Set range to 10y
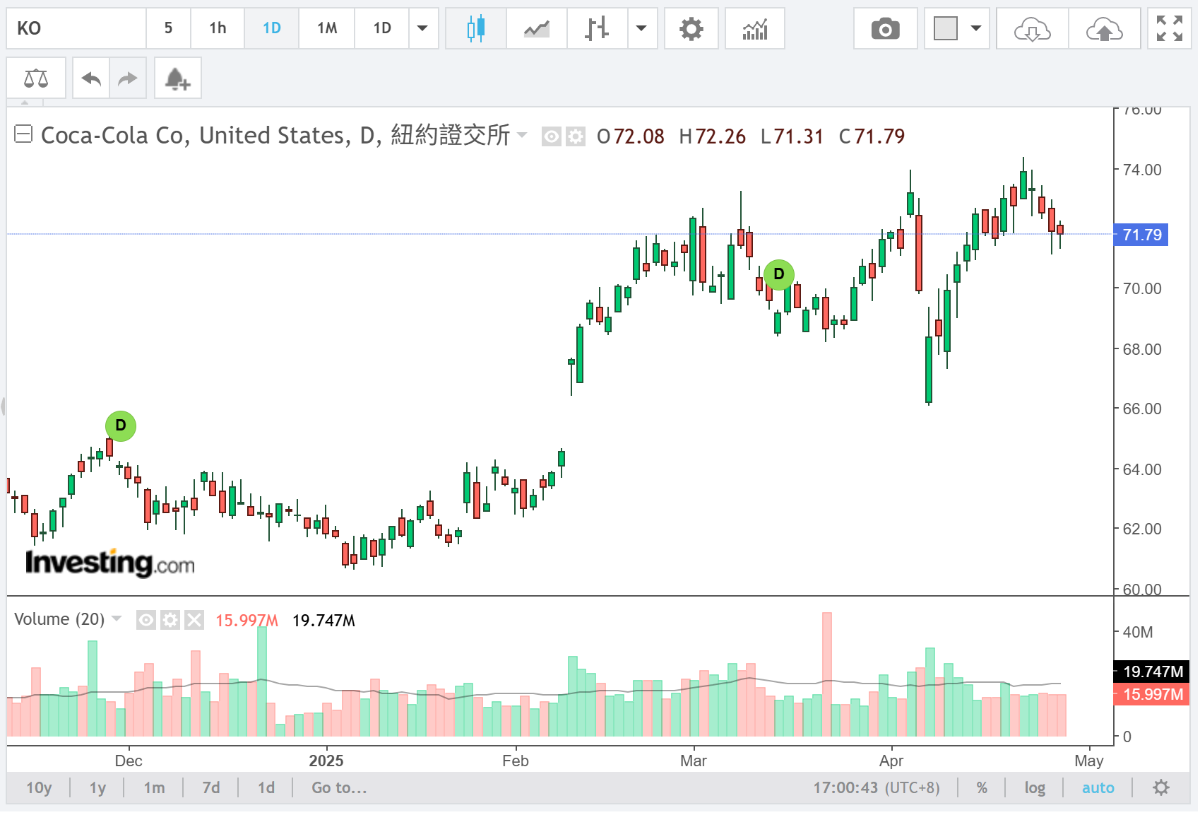Screen dimensions: 1200x815 coord(39,787)
